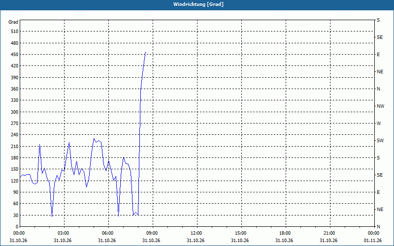
Task: Click the 01.11.26 date label
Action: tap(373, 241)
